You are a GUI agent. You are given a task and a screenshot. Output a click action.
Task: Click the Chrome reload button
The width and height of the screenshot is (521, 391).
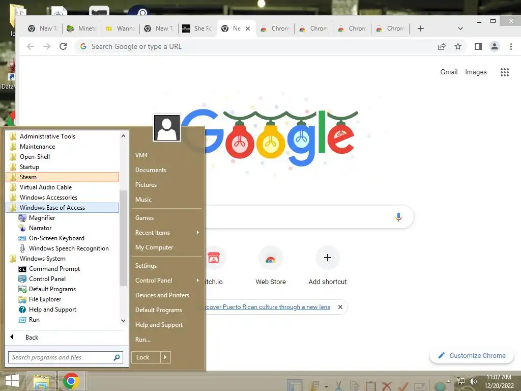(x=63, y=46)
